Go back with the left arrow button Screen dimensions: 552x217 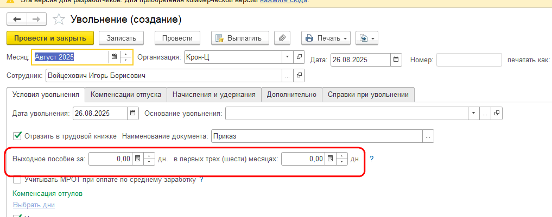[x=16, y=19]
